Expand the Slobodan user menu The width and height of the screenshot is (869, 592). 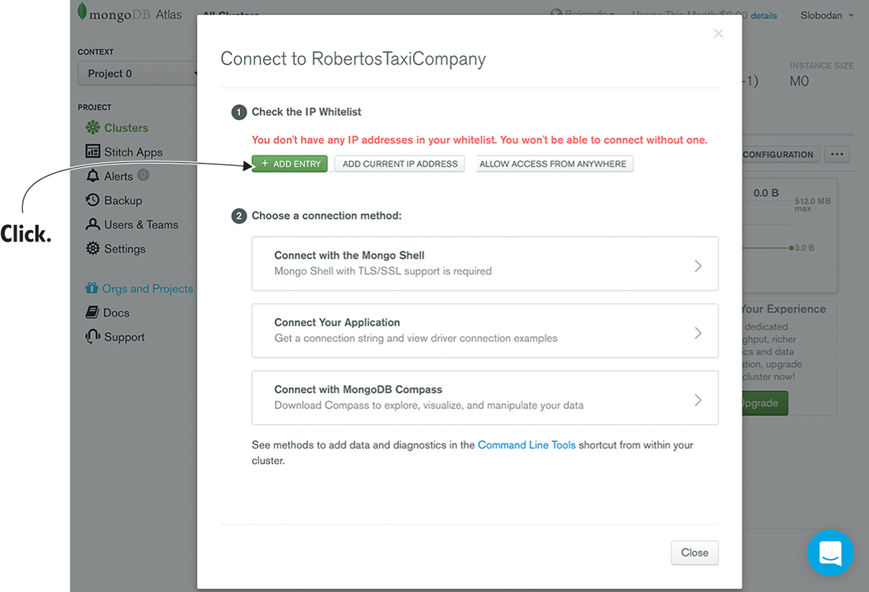pyautogui.click(x=827, y=15)
